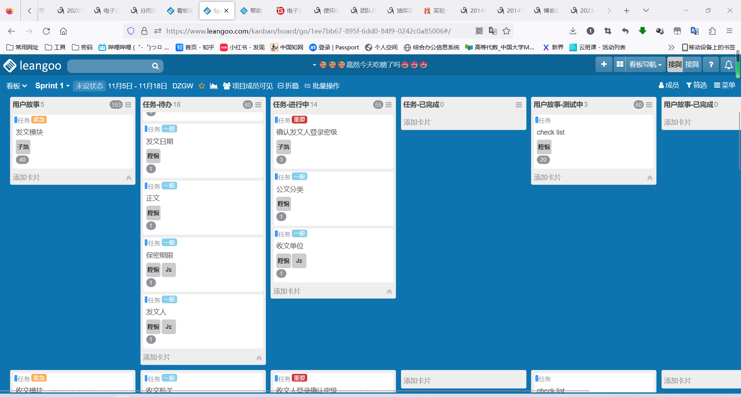Image resolution: width=741 pixels, height=397 pixels.
Task: Open the 菜单 board menu
Action: [725, 85]
